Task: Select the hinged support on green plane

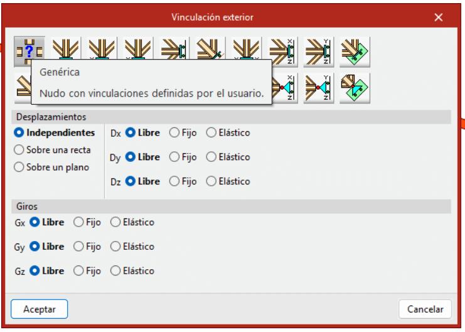Action: (x=355, y=88)
